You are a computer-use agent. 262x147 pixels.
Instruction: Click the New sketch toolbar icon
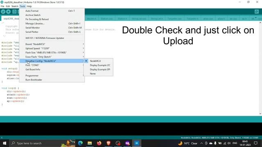(14, 11)
